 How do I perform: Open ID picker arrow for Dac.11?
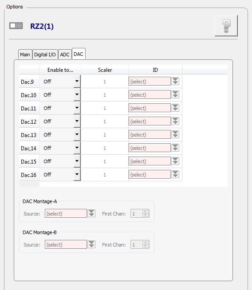[175, 108]
